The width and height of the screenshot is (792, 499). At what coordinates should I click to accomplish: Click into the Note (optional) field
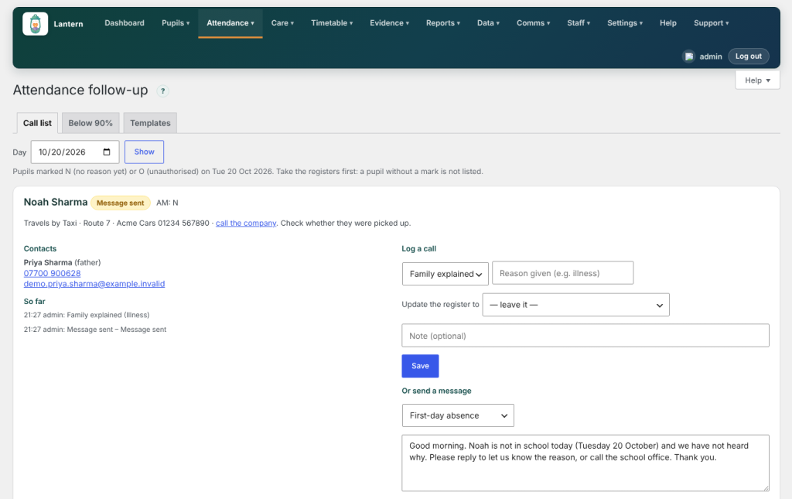[x=585, y=336]
